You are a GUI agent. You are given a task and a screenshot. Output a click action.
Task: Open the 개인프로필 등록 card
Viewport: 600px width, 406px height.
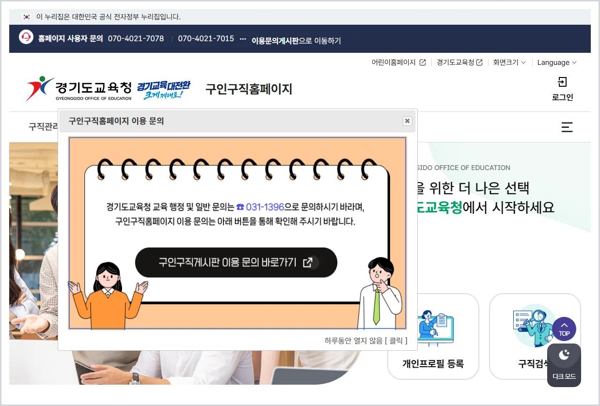(433, 337)
